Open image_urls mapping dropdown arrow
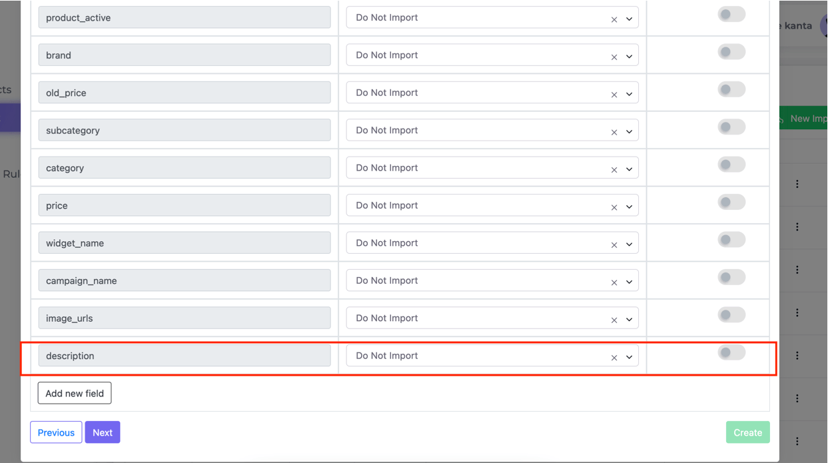Screen dimensions: 828x463 tap(629, 320)
